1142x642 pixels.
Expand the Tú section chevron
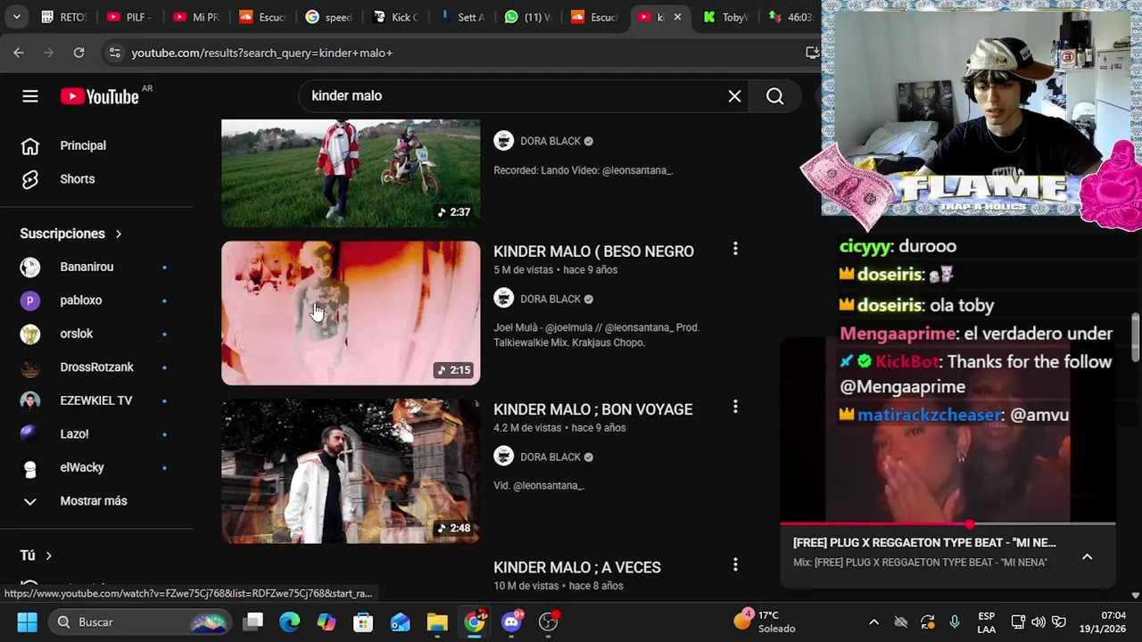[x=48, y=556]
